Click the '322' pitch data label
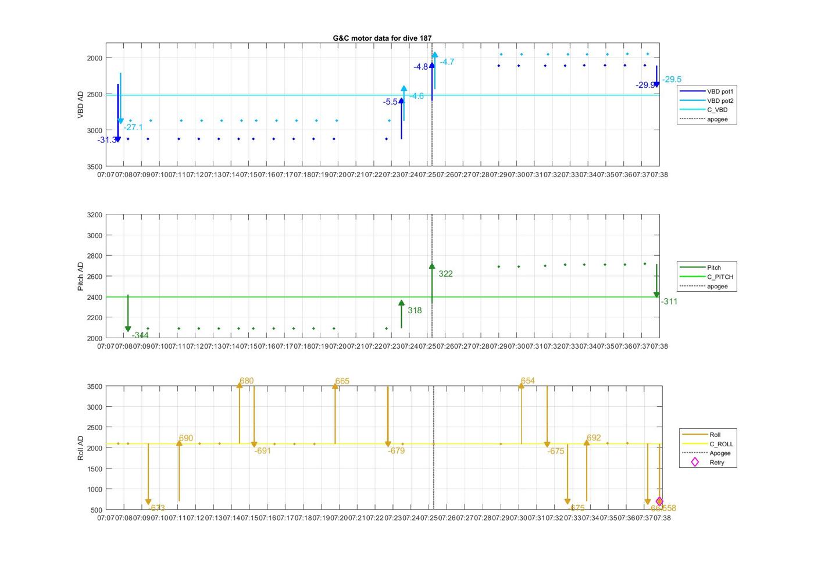 click(x=445, y=274)
